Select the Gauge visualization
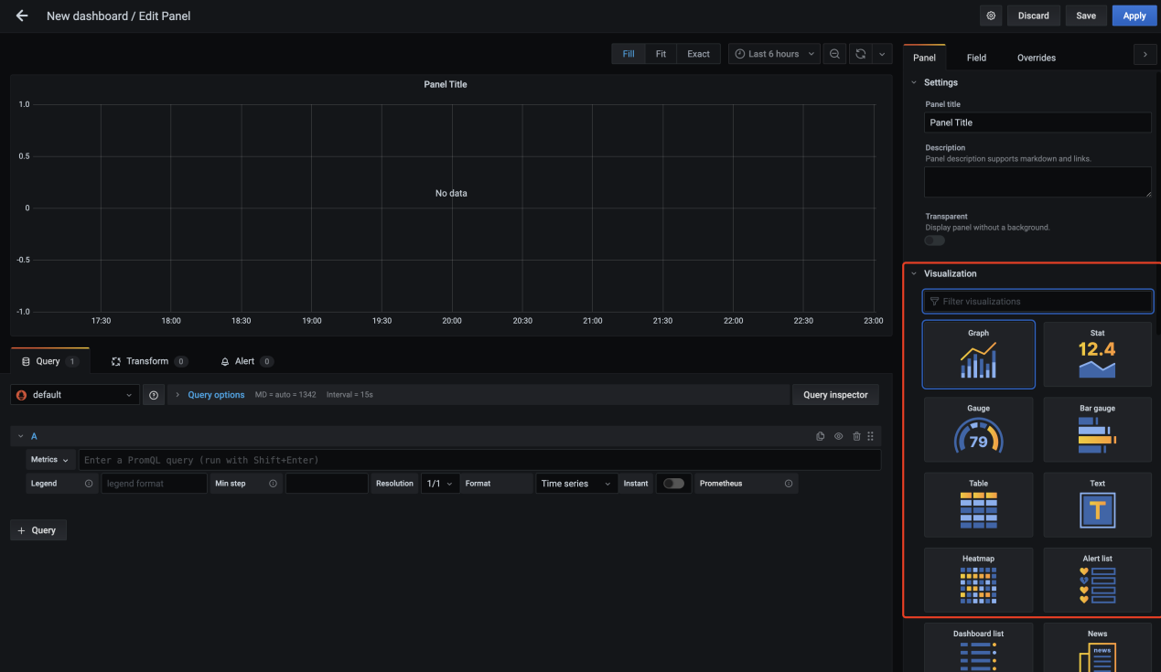The width and height of the screenshot is (1161, 672). 978,429
